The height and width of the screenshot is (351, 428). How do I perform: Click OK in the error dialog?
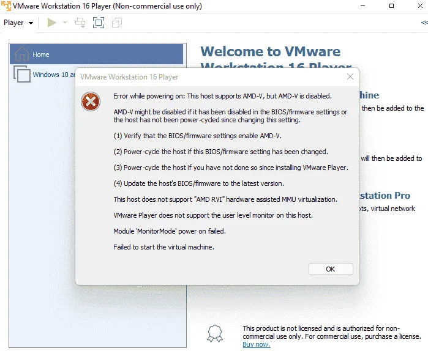(331, 269)
